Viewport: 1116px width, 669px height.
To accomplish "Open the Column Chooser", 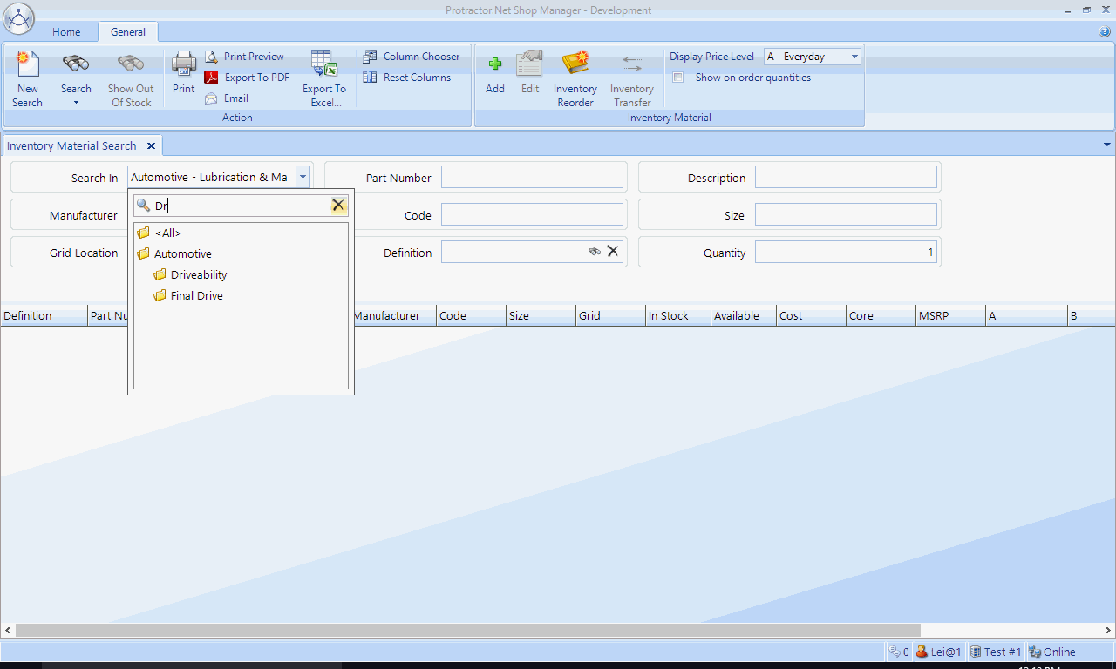I will (x=411, y=57).
